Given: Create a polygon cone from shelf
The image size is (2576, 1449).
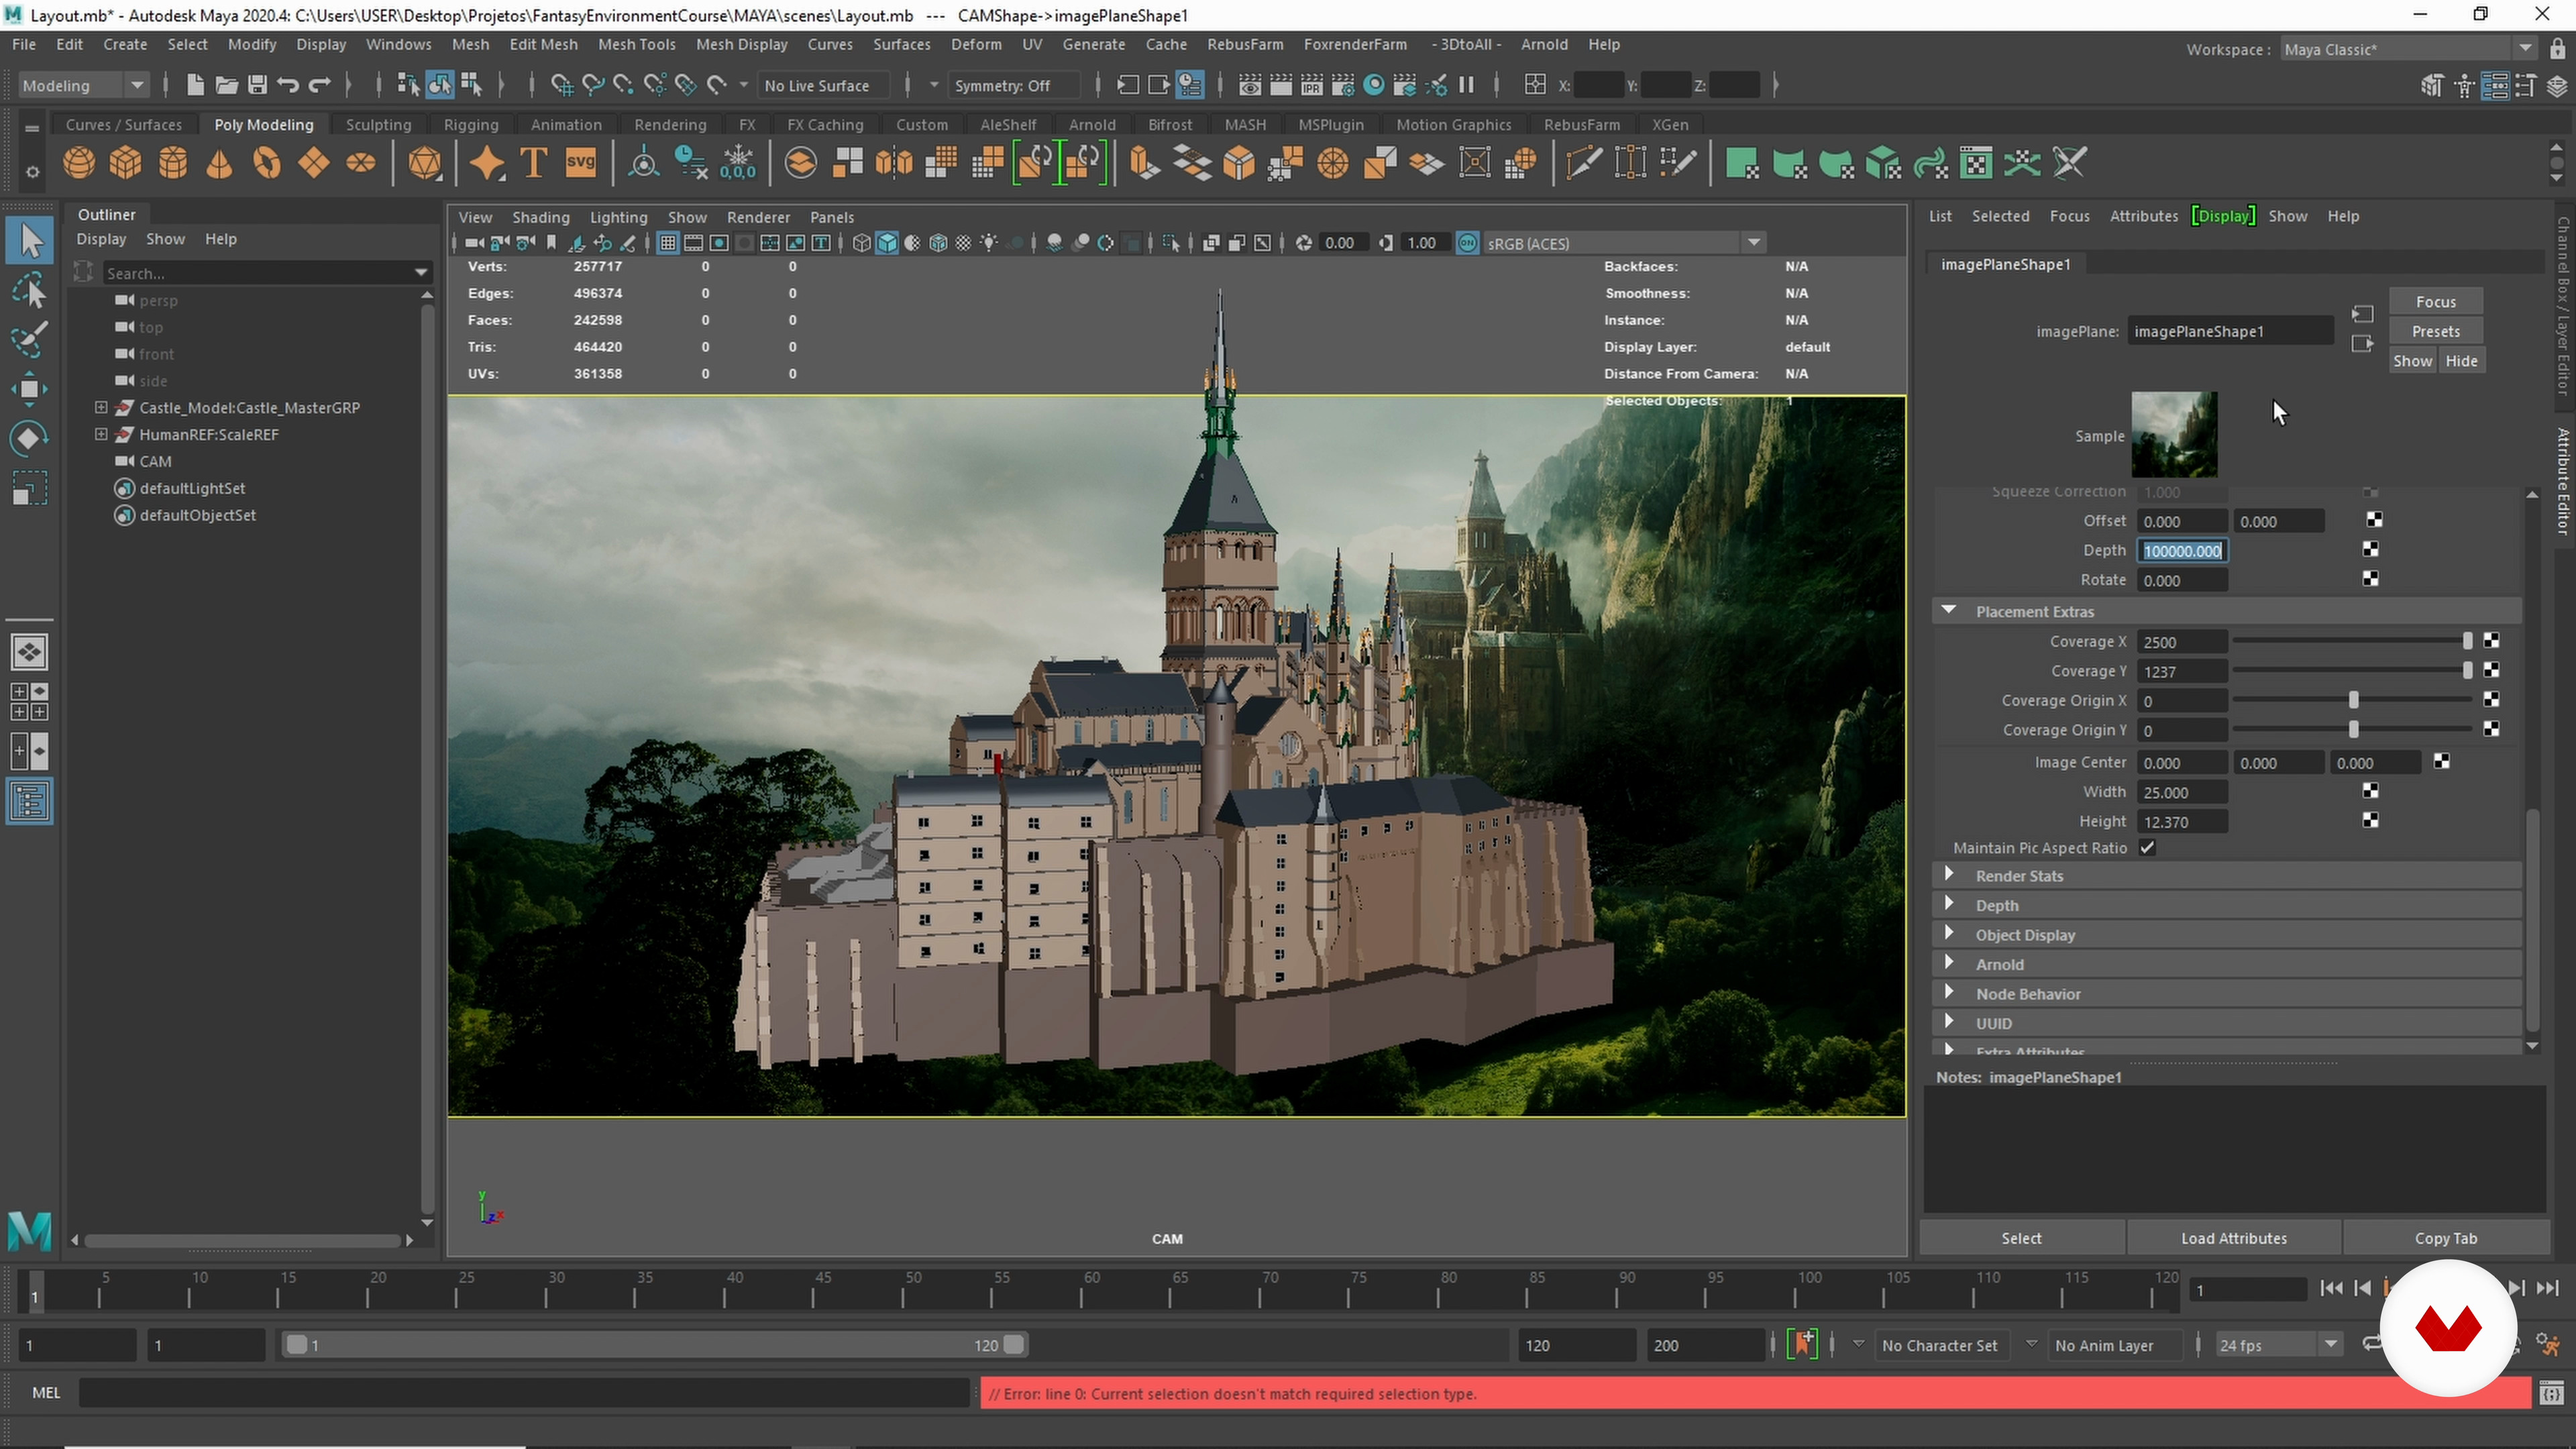Looking at the screenshot, I should tap(220, 163).
